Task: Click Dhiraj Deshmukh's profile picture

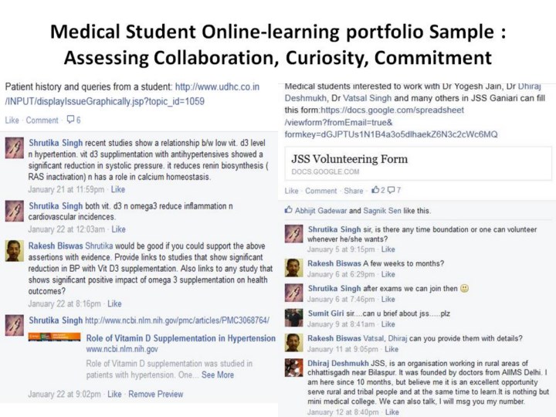Action: 293,367
